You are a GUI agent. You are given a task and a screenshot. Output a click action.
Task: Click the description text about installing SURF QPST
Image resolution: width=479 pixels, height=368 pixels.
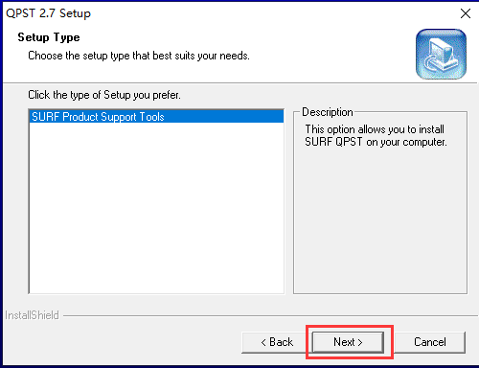[376, 135]
